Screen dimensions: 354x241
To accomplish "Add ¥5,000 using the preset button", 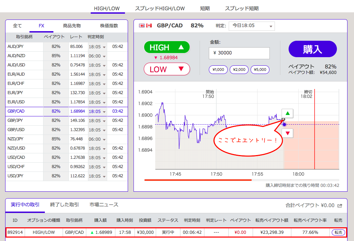I will 260,69.
